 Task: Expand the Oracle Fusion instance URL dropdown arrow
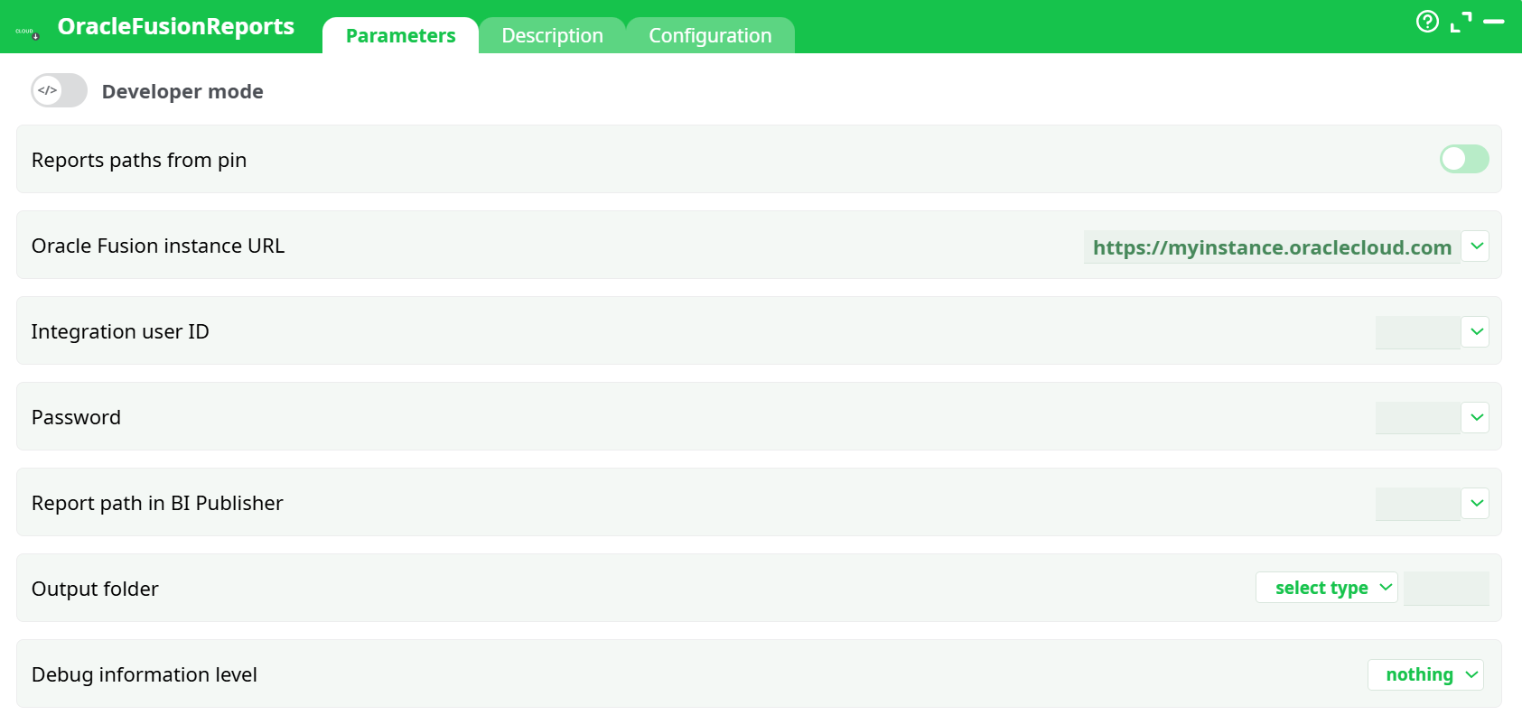point(1476,246)
